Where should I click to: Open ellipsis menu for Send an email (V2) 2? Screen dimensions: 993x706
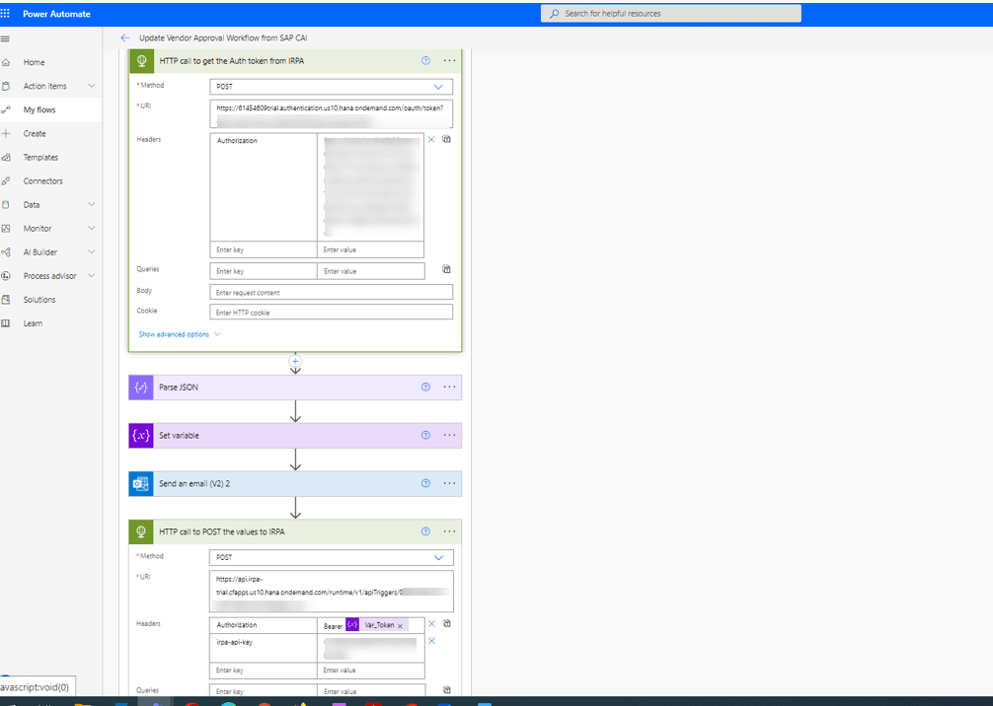pos(450,483)
